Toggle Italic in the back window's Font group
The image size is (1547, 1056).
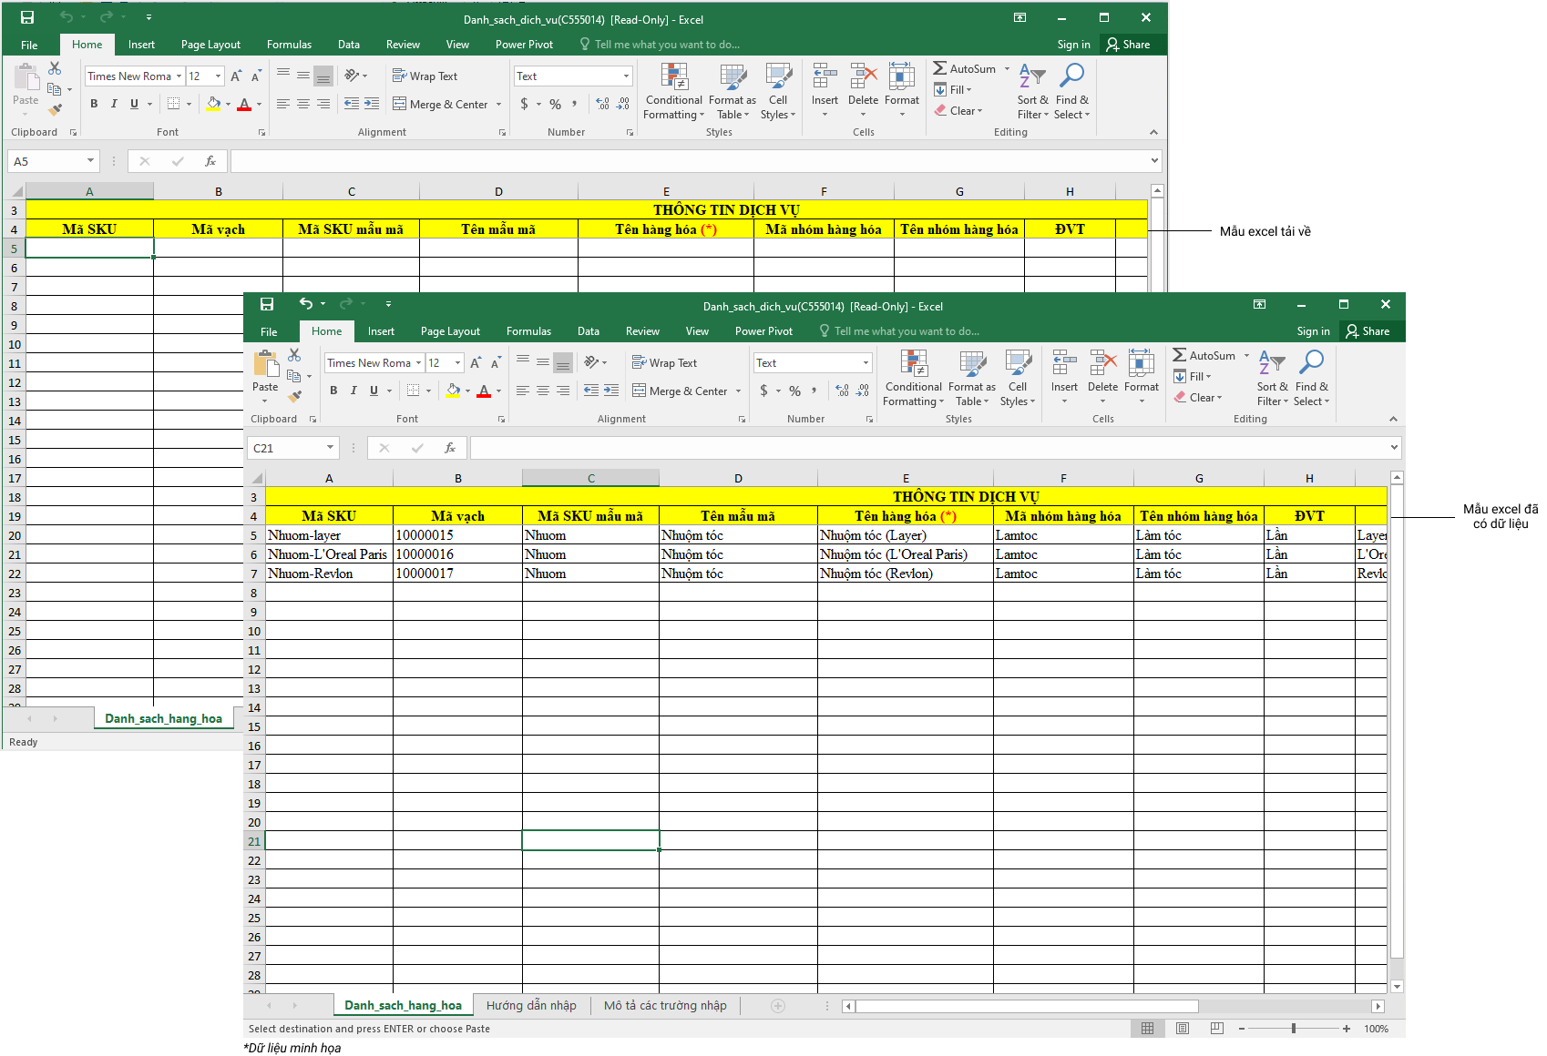(114, 104)
